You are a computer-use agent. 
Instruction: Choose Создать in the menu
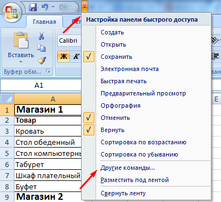tap(146, 32)
